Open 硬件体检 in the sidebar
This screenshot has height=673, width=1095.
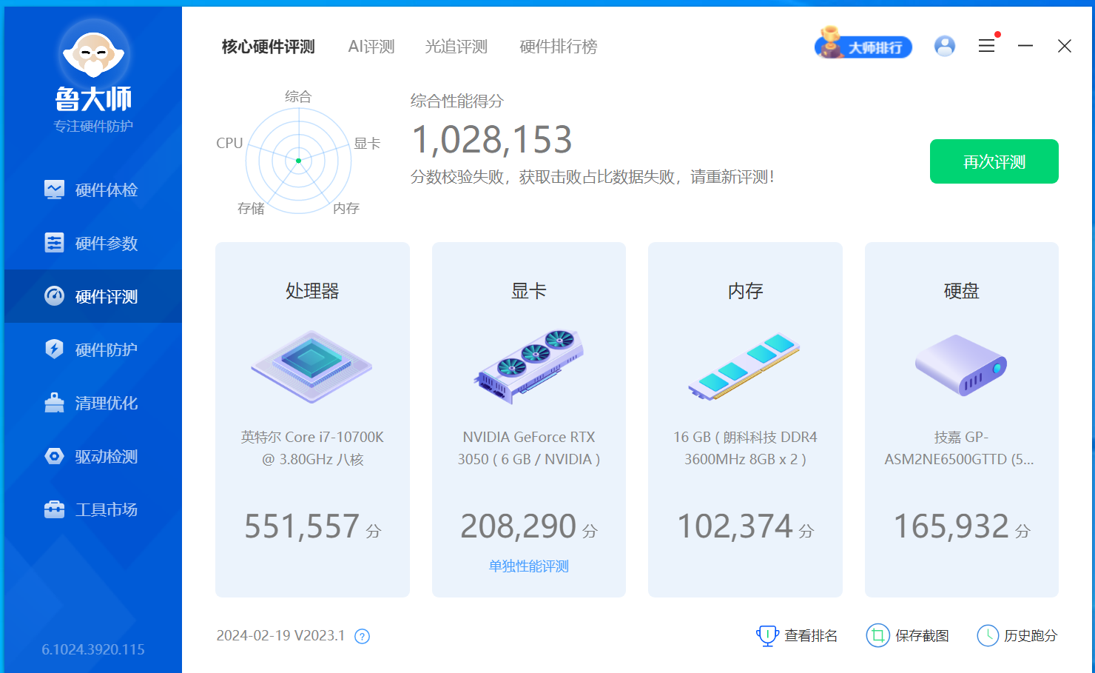pyautogui.click(x=92, y=190)
